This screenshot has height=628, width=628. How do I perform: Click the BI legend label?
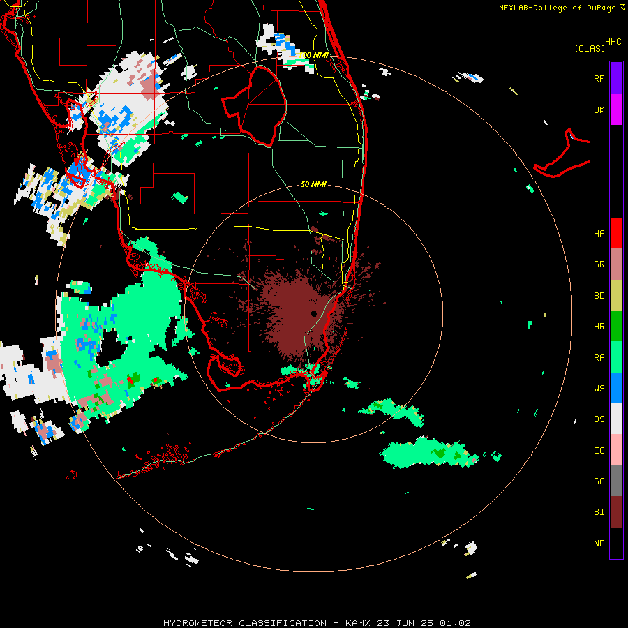tap(599, 512)
